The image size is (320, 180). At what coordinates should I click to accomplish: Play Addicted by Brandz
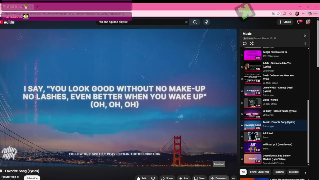(273, 136)
